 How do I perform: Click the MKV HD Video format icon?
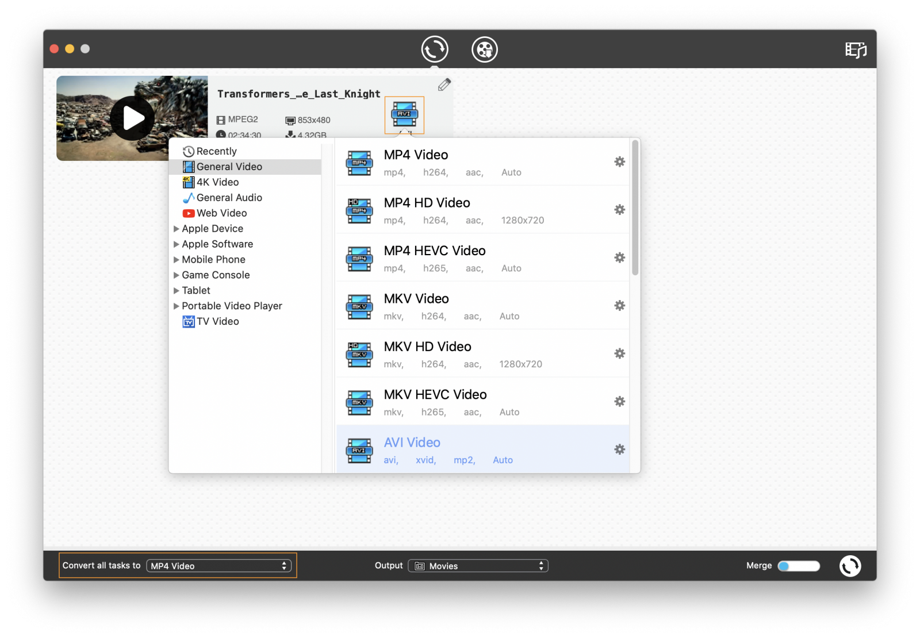point(359,355)
